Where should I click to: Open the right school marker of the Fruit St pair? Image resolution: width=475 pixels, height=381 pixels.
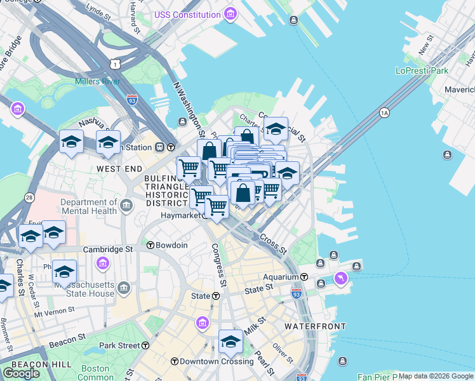[53, 234]
